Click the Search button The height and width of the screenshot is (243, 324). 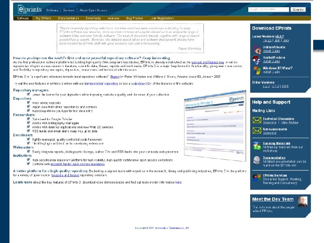pos(298,9)
